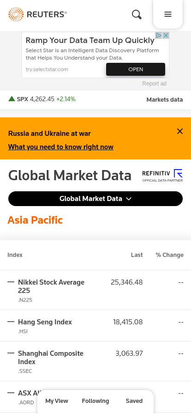Image resolution: width=191 pixels, height=414 pixels.
Task: Open the hamburger menu
Action: click(168, 14)
